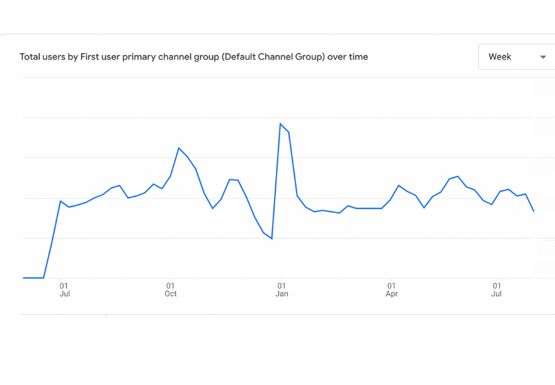Viewport: 555px width, 385px height.
Task: Select the November bump between Oct and Jan
Action: click(230, 179)
